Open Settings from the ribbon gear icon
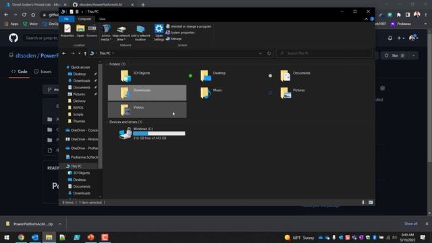This screenshot has width=432, height=243. click(159, 32)
